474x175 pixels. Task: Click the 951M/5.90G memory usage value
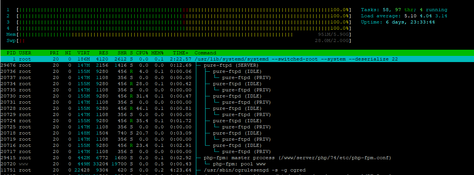[x=333, y=34]
